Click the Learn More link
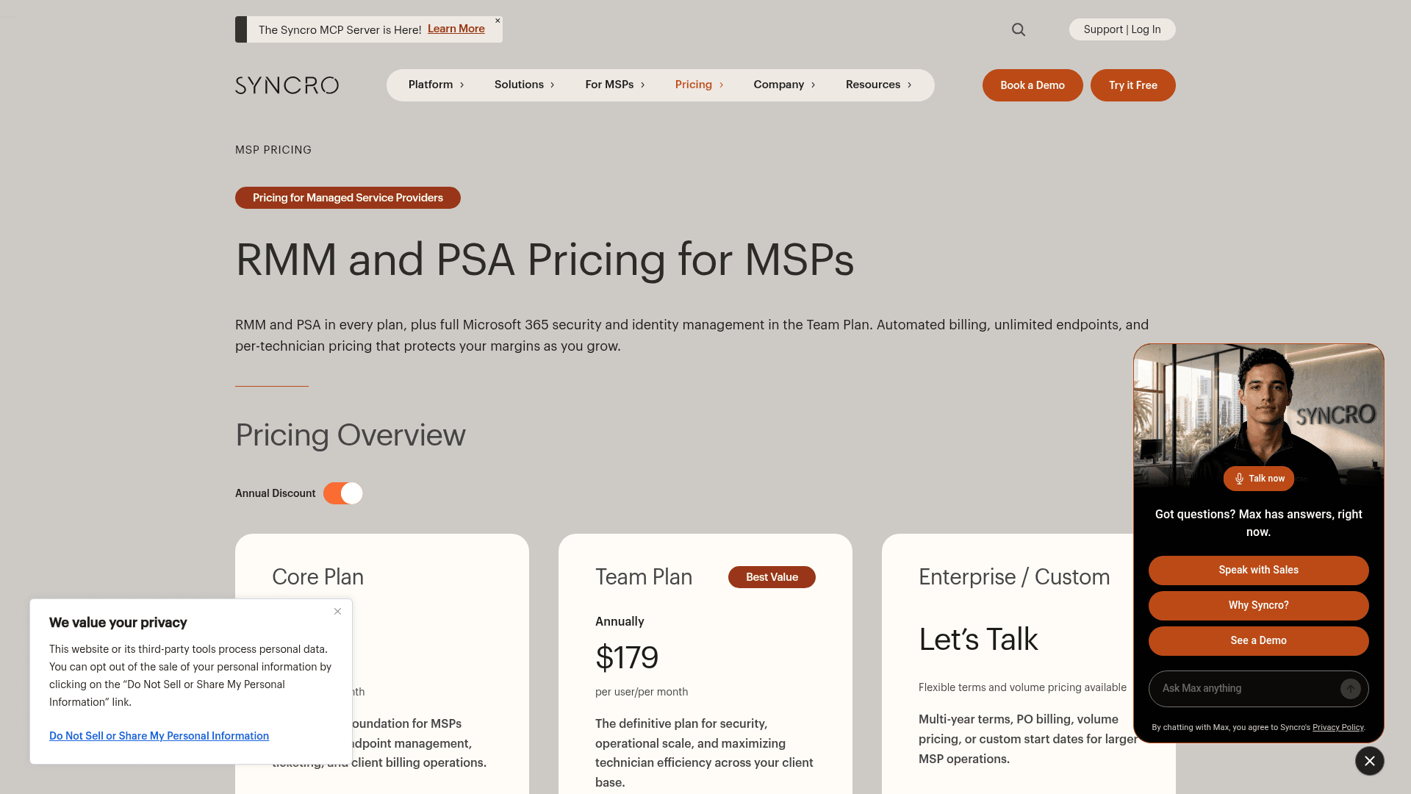Screen dimensions: 1411x794 pyautogui.click(x=456, y=29)
